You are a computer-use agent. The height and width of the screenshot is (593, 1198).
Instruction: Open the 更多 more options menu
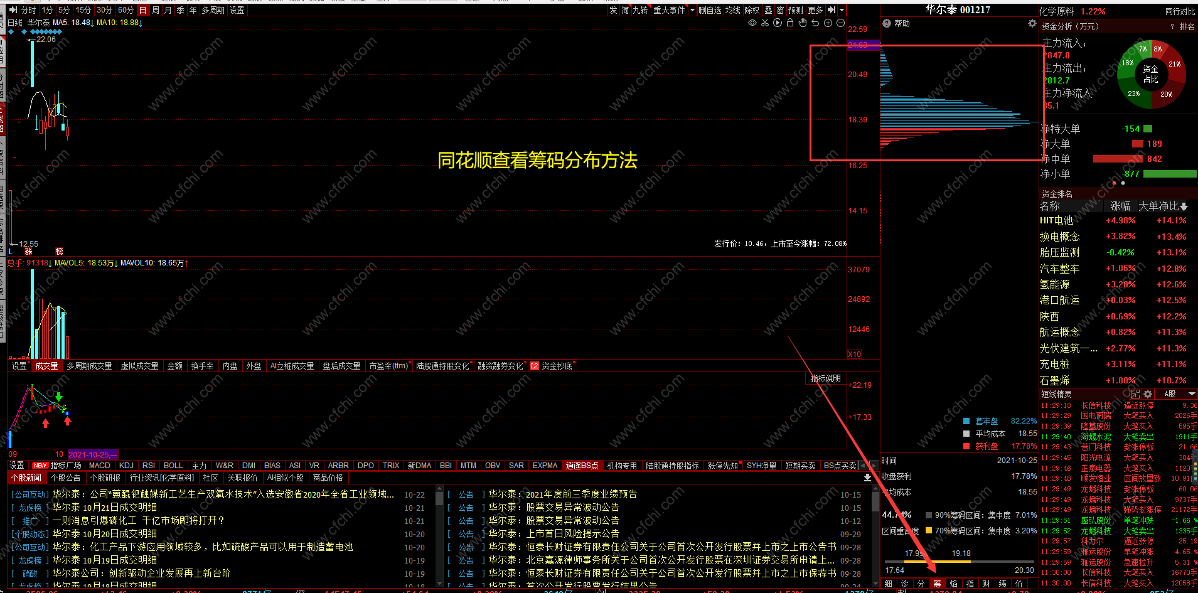click(815, 10)
